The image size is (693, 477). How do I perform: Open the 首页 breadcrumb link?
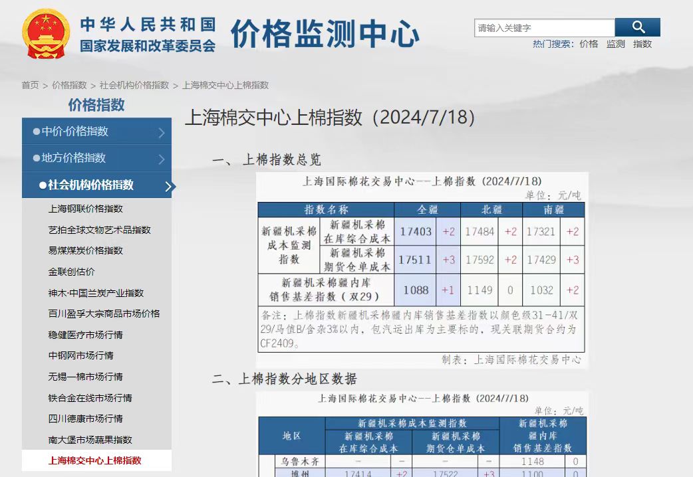30,85
